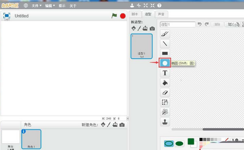Click the 清除 clear button
The height and width of the screenshot is (150, 244).
(217, 24)
